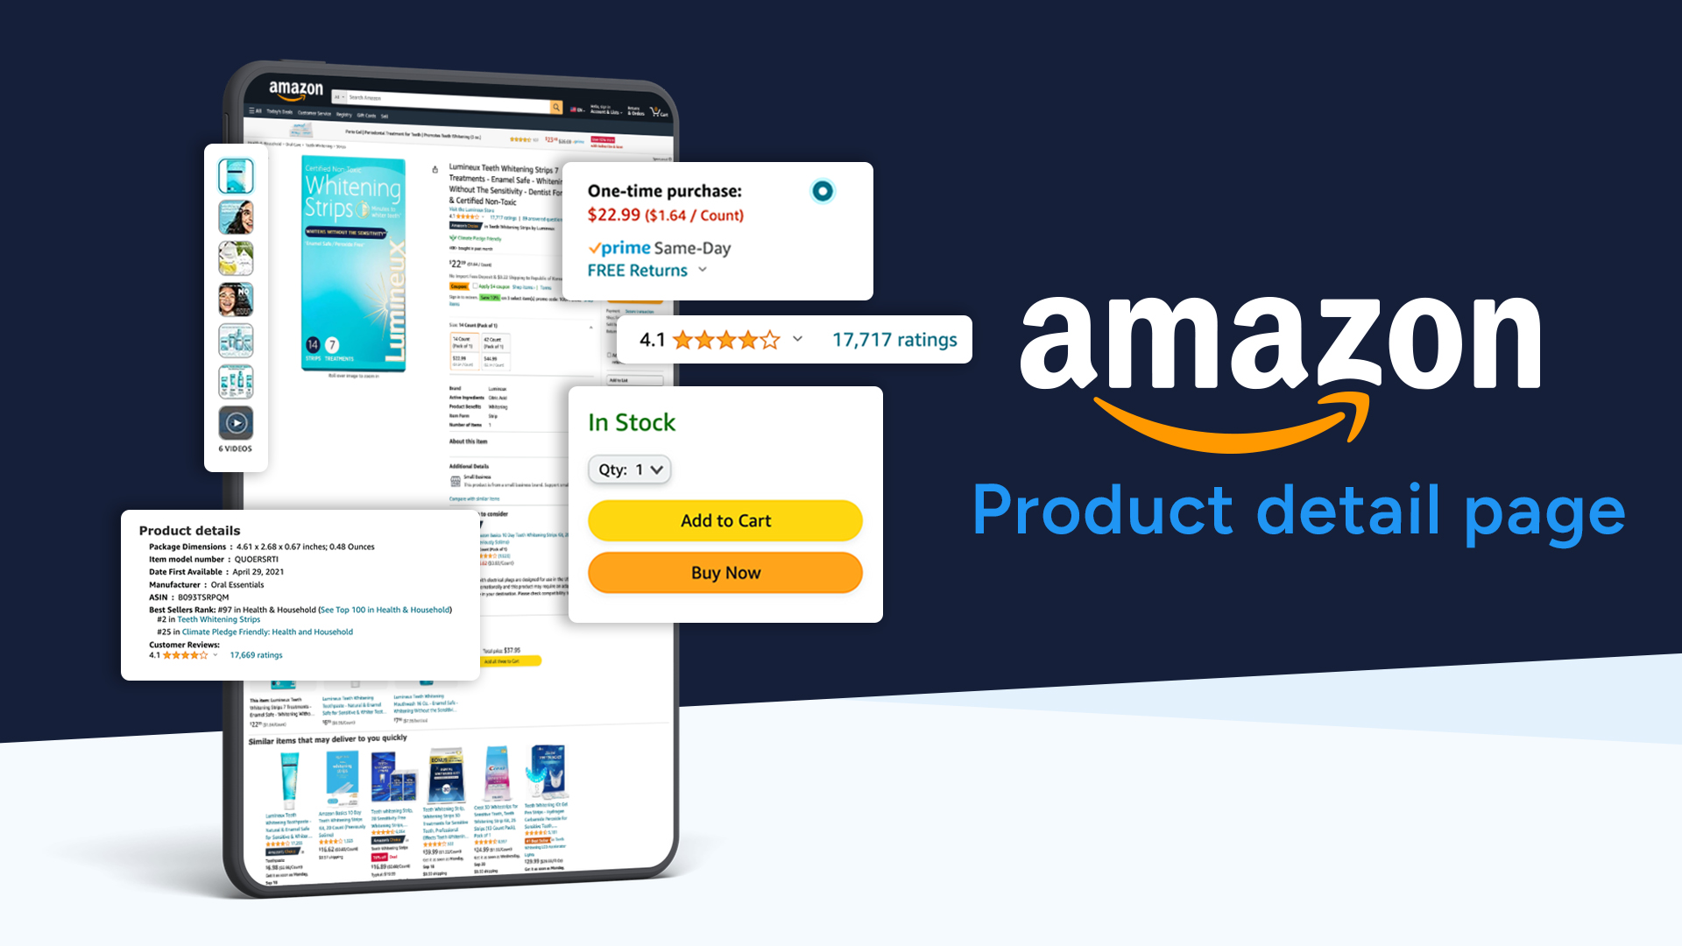
Task: Select the Quantity stepper dropdown
Action: (x=631, y=468)
